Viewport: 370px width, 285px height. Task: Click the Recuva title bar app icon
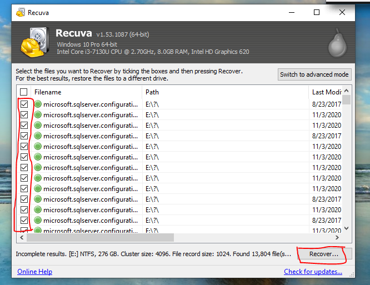click(21, 12)
